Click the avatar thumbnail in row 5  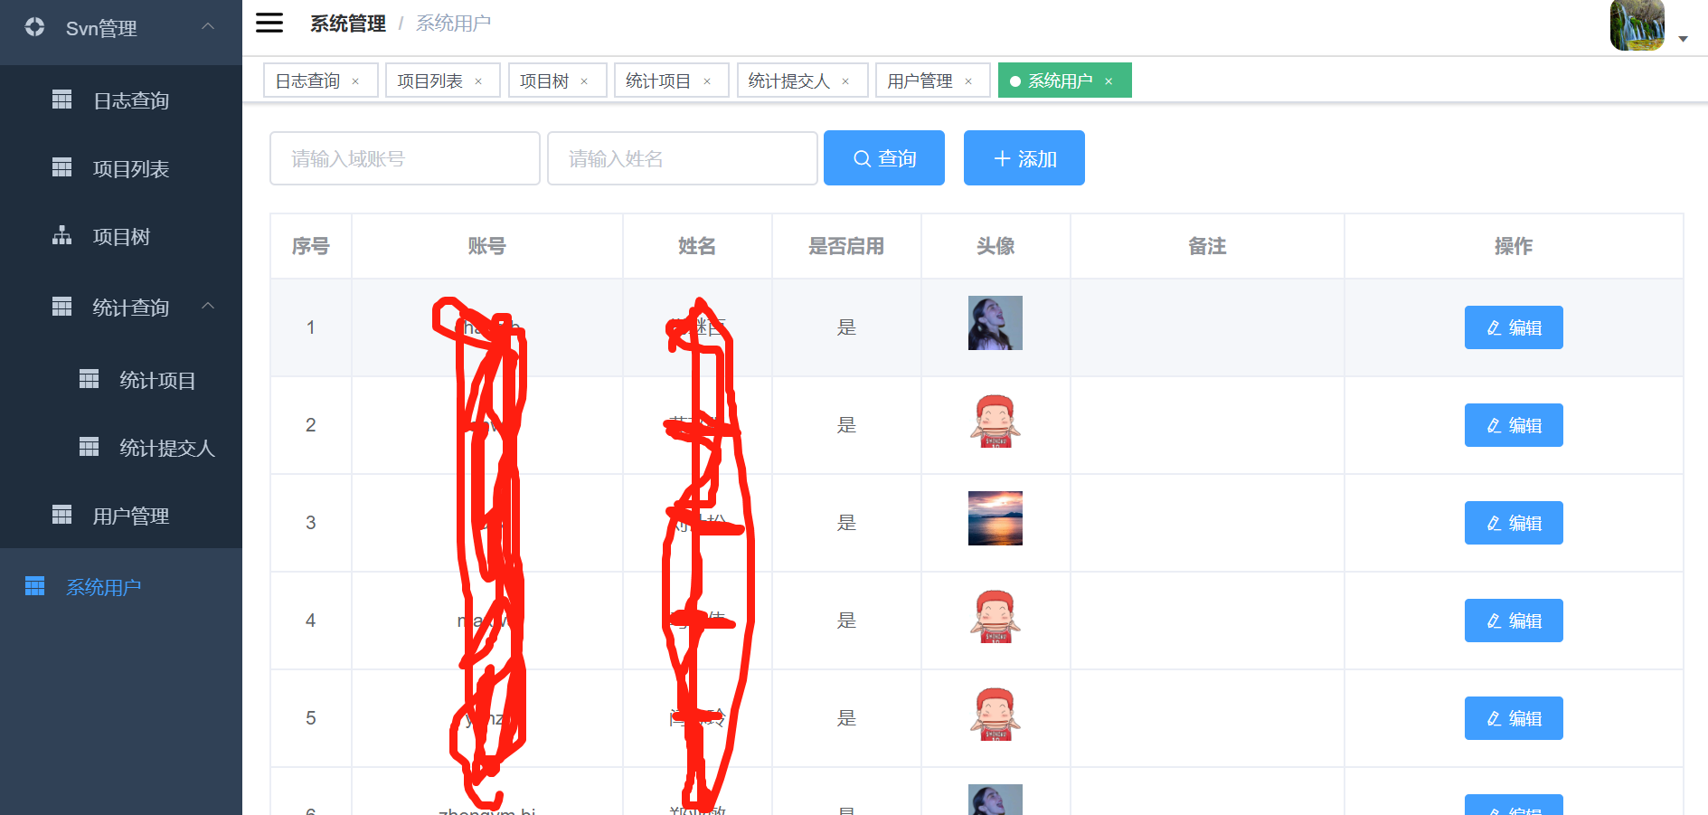click(996, 714)
